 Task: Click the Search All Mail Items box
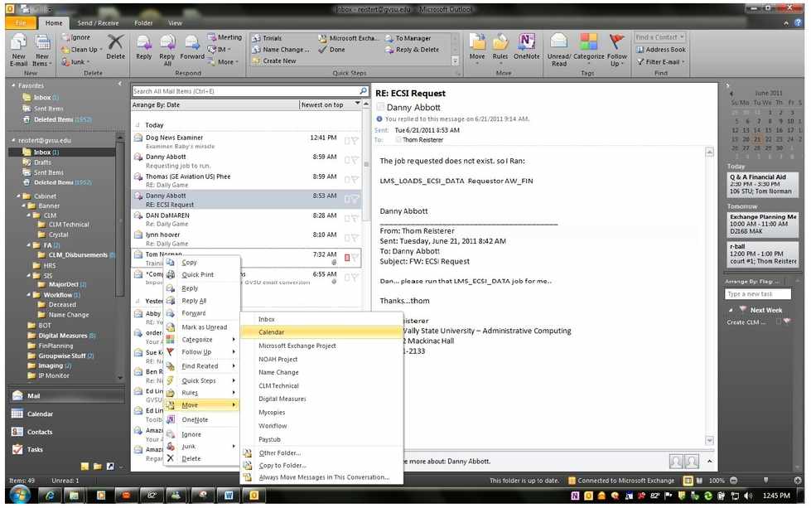(244, 91)
